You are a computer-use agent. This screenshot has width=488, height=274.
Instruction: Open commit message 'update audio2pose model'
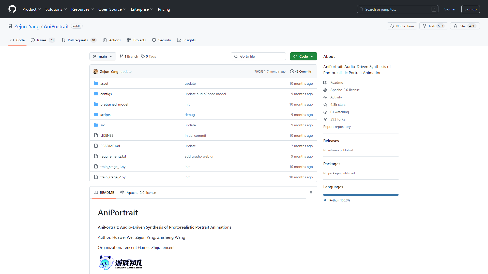[205, 94]
